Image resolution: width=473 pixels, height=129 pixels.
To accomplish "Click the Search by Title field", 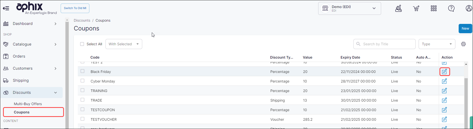I will click(x=384, y=44).
